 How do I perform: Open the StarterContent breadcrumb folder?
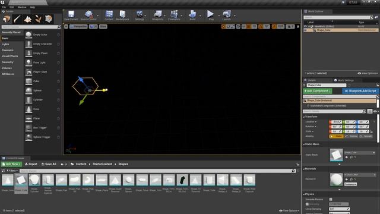(x=102, y=164)
